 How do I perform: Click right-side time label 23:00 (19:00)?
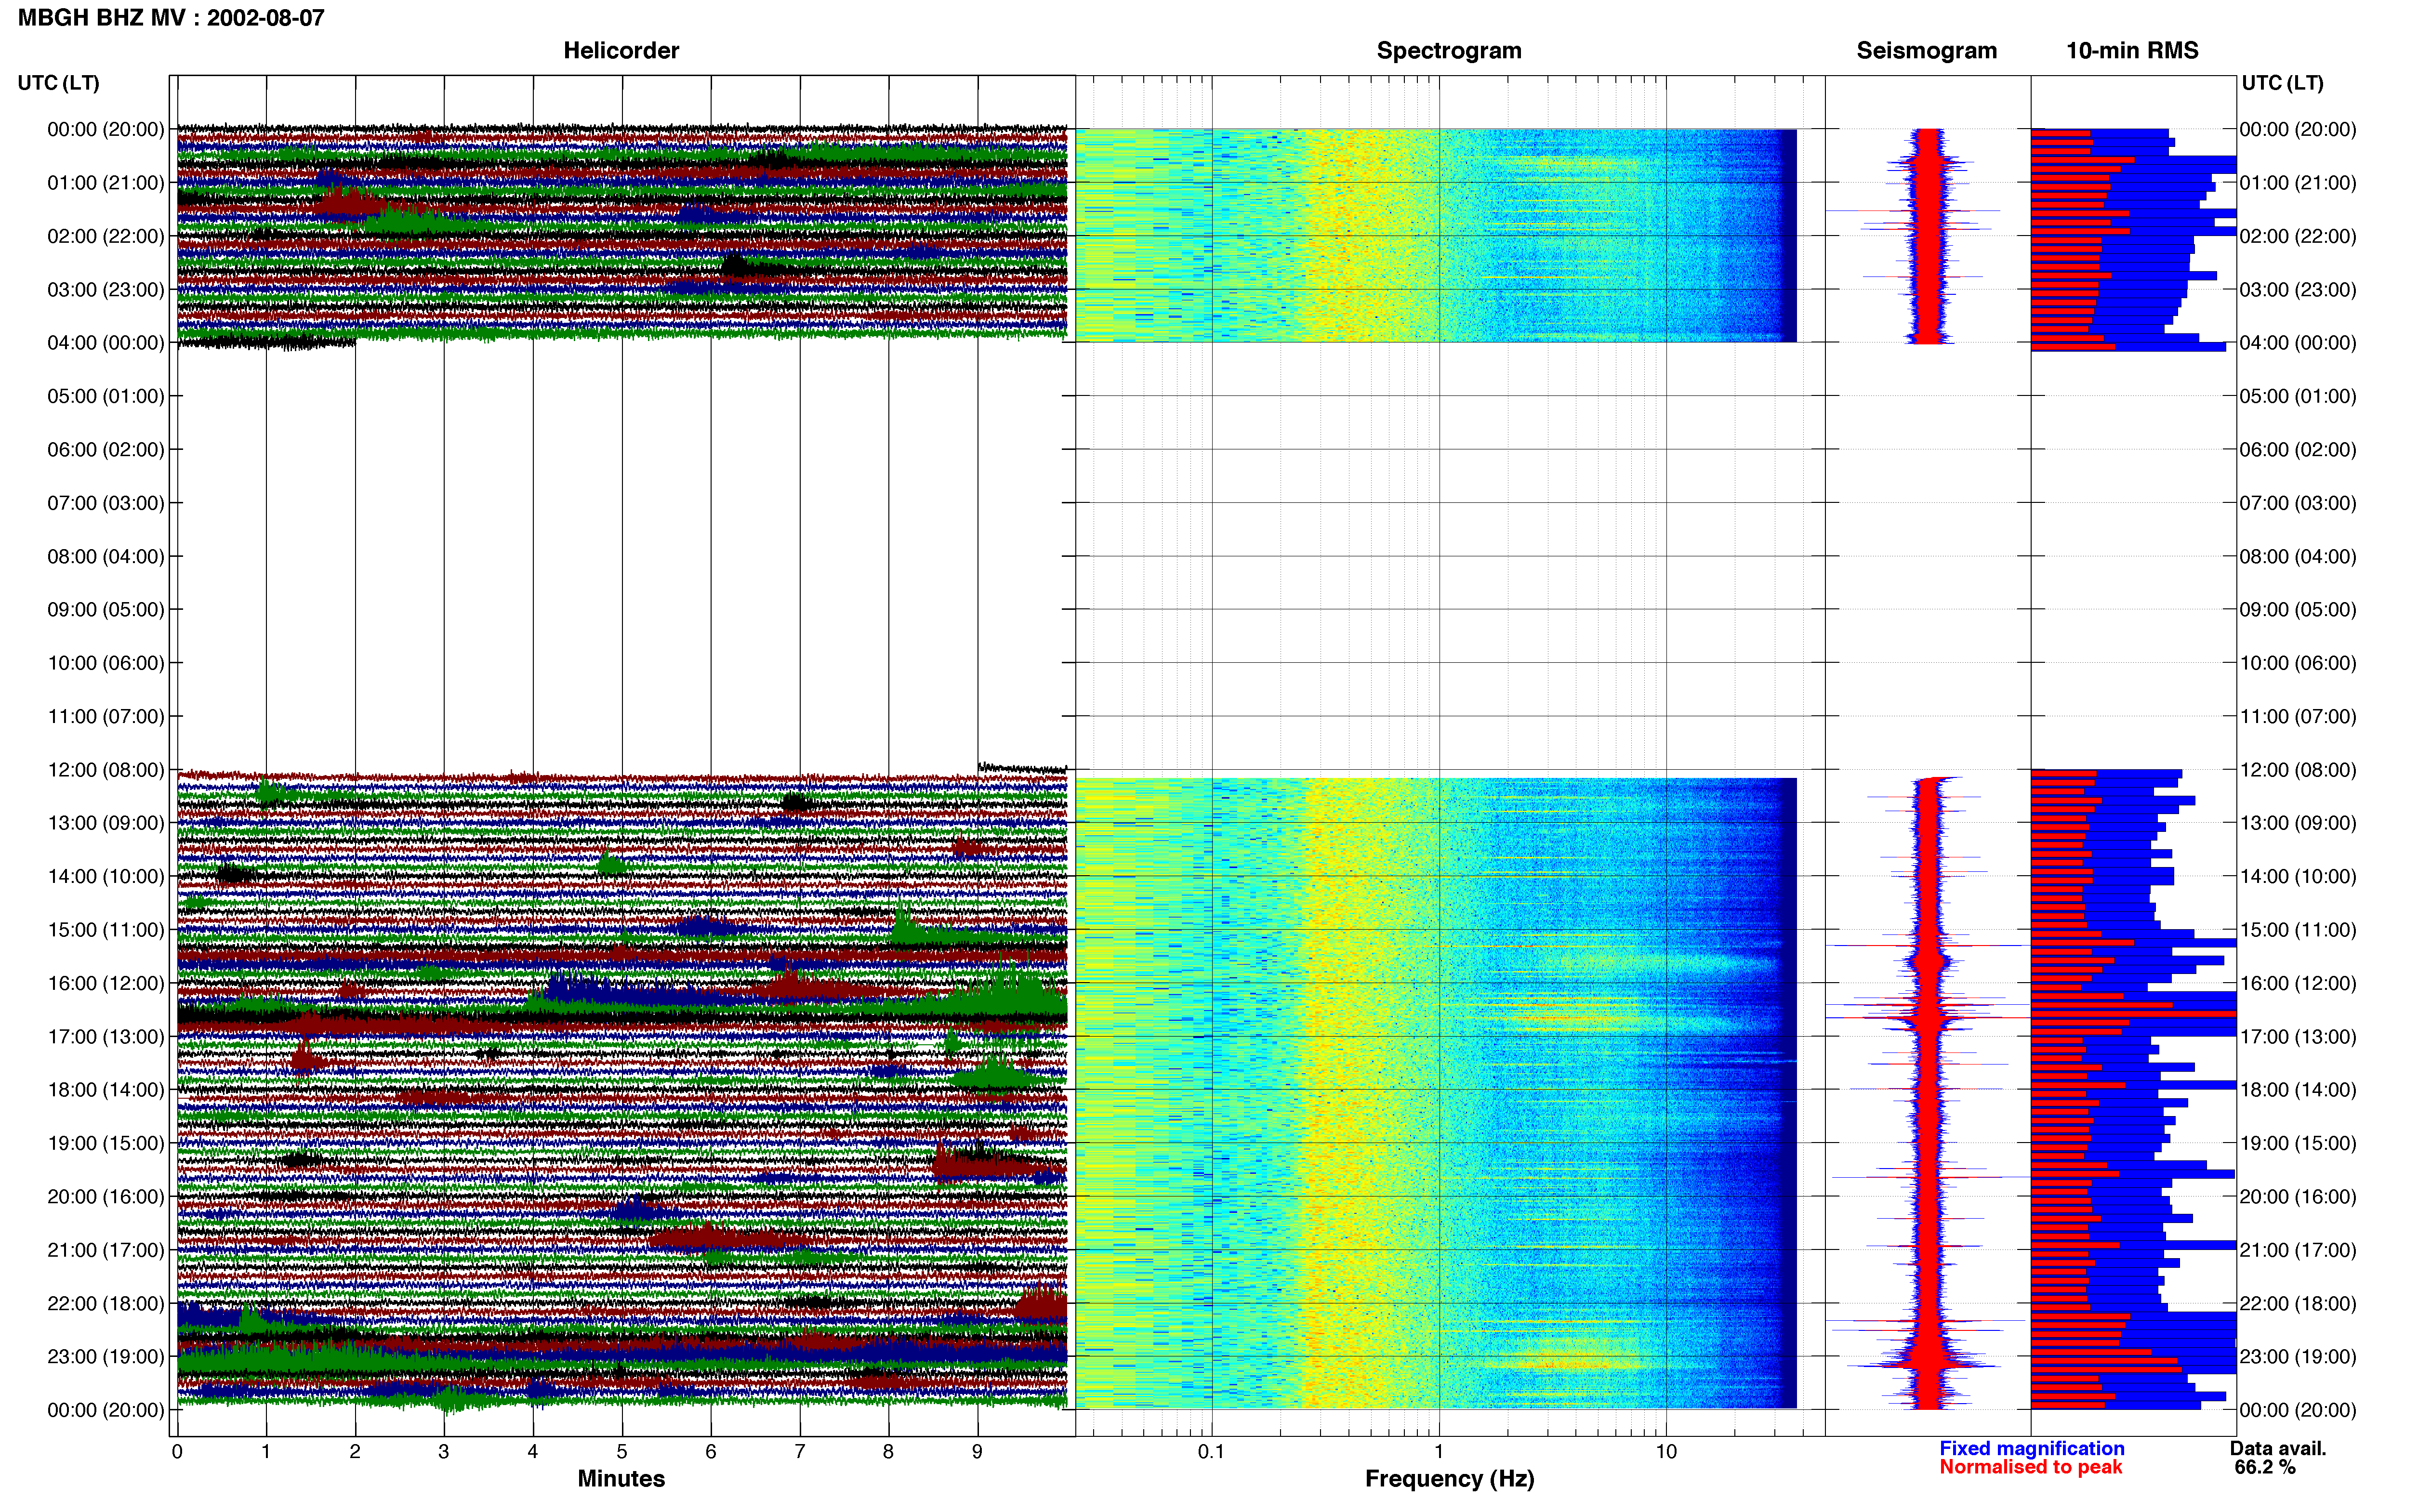[2298, 1357]
